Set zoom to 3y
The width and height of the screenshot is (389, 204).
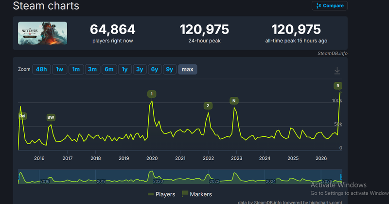[140, 69]
